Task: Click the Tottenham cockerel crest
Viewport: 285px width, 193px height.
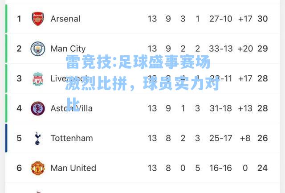Action: click(x=37, y=138)
